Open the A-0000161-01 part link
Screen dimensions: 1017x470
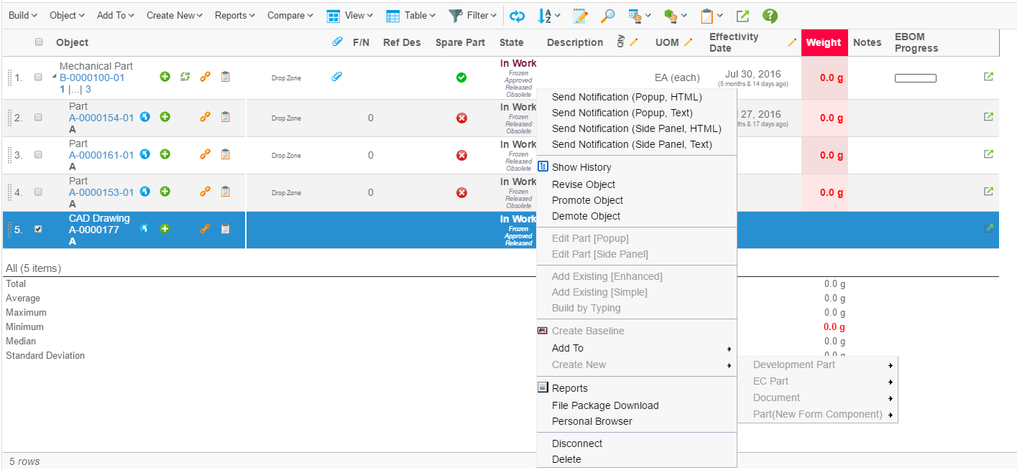pos(101,155)
